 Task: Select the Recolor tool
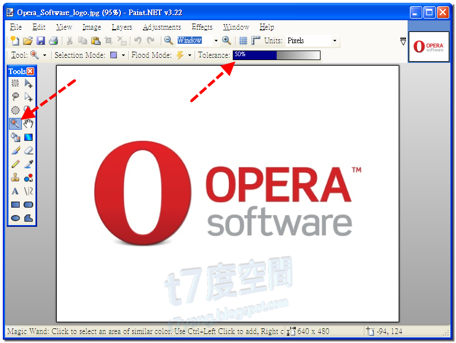click(29, 177)
